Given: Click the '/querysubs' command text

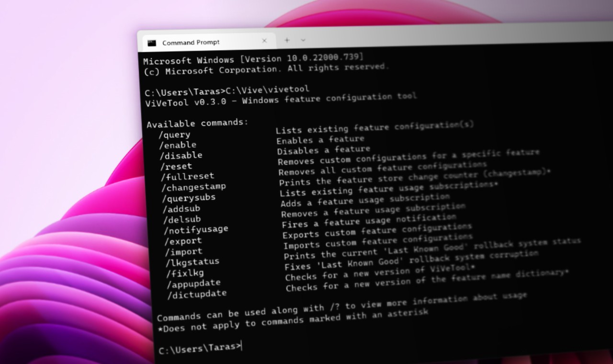Looking at the screenshot, I should click(189, 198).
